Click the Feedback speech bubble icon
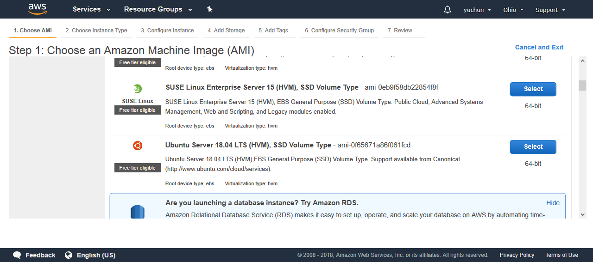This screenshot has width=593, height=262. click(x=17, y=255)
